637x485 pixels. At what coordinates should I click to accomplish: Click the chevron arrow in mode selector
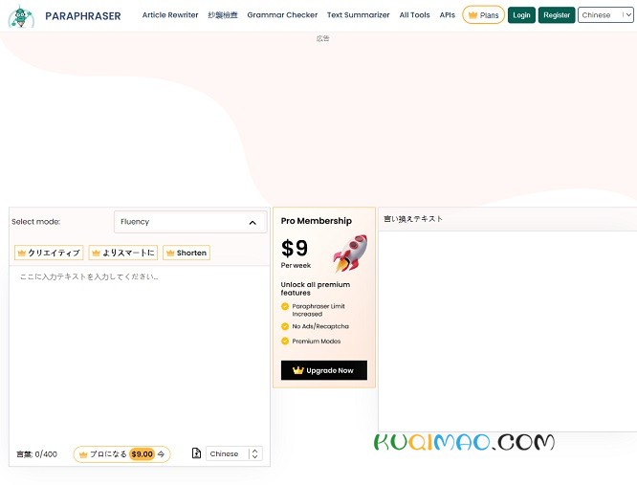[253, 223]
